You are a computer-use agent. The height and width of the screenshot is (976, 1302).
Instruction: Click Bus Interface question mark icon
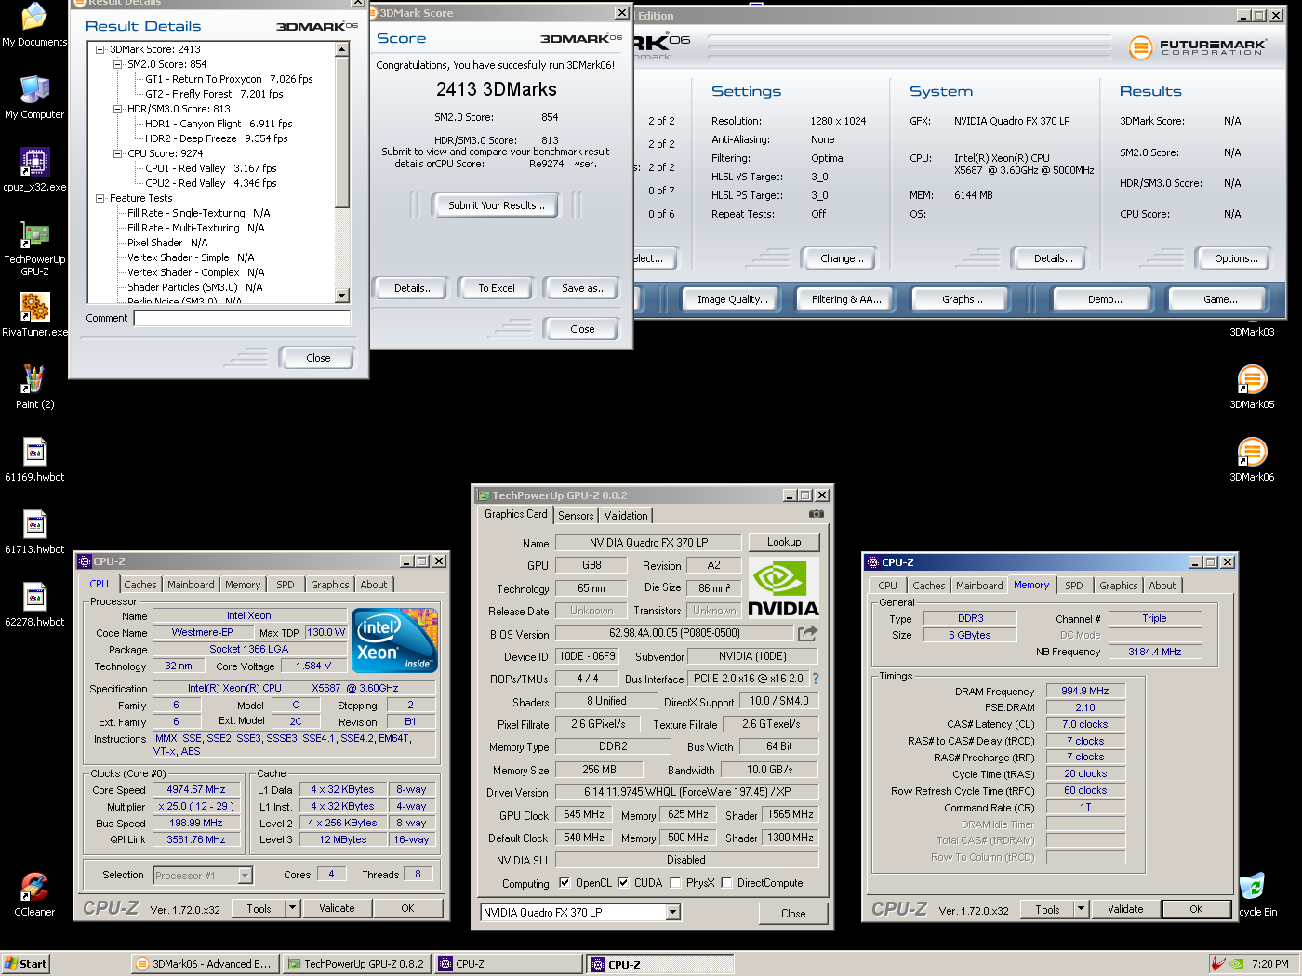[816, 679]
